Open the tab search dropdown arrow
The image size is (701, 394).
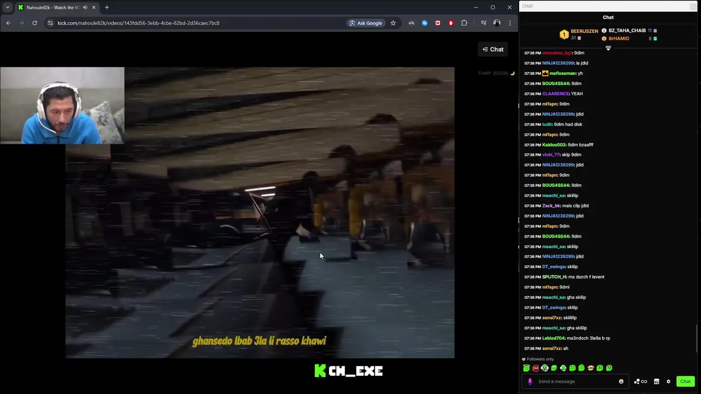8,8
